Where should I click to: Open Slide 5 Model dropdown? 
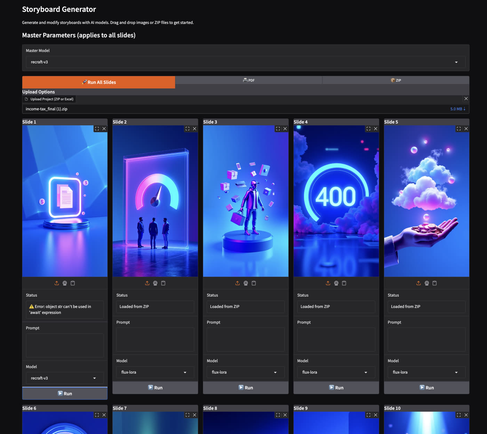tap(426, 372)
